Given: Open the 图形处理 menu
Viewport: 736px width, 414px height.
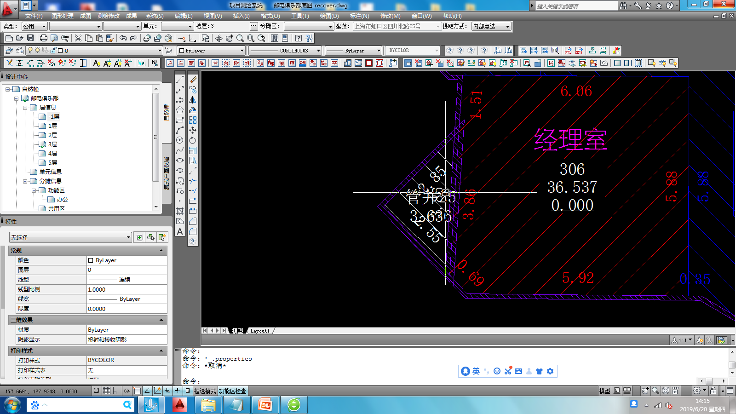Looking at the screenshot, I should pyautogui.click(x=63, y=16).
